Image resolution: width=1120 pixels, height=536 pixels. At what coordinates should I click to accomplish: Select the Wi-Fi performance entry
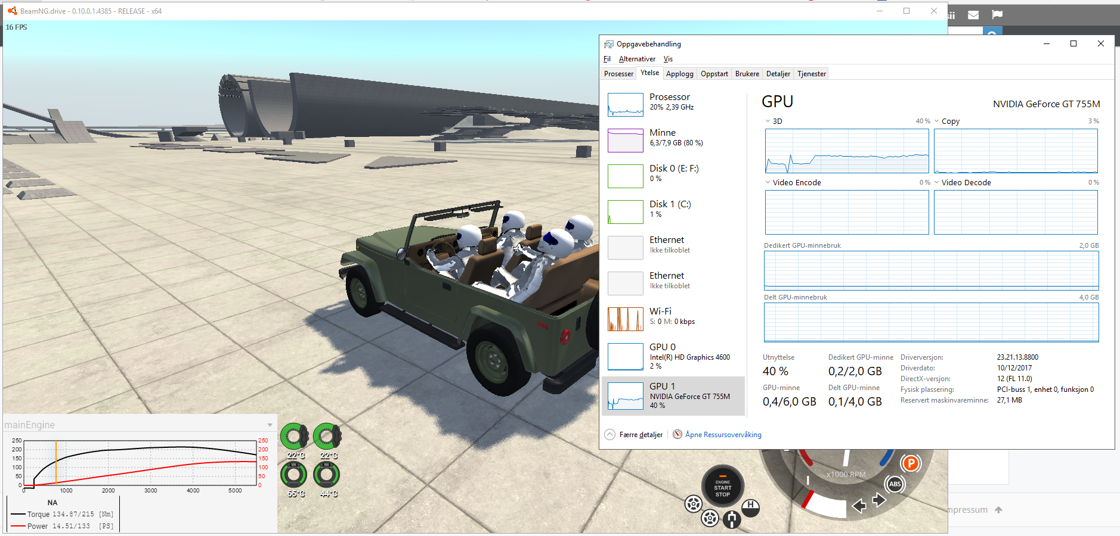click(x=673, y=319)
